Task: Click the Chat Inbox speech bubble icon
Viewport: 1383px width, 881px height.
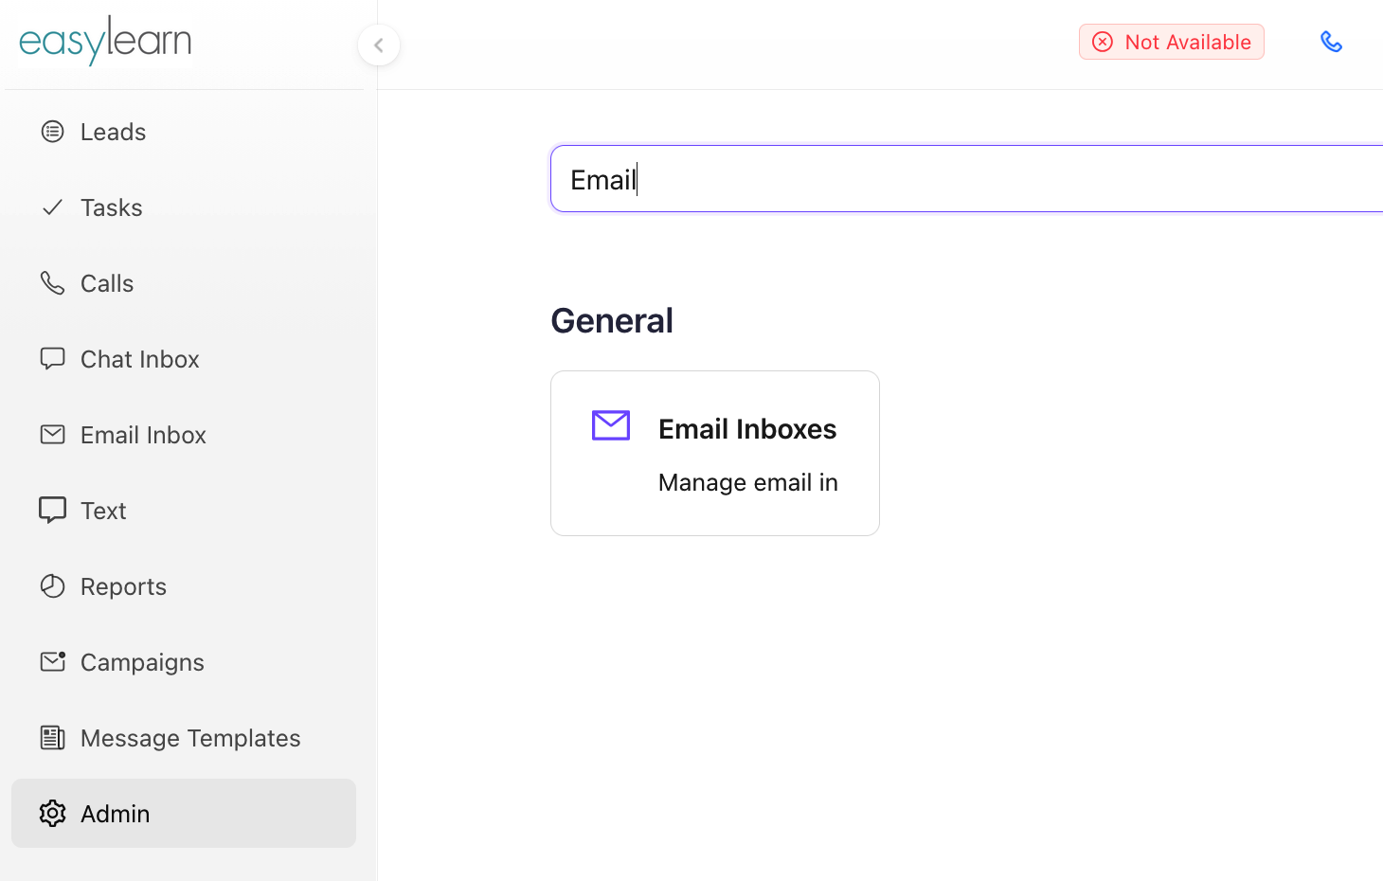Action: pos(53,359)
